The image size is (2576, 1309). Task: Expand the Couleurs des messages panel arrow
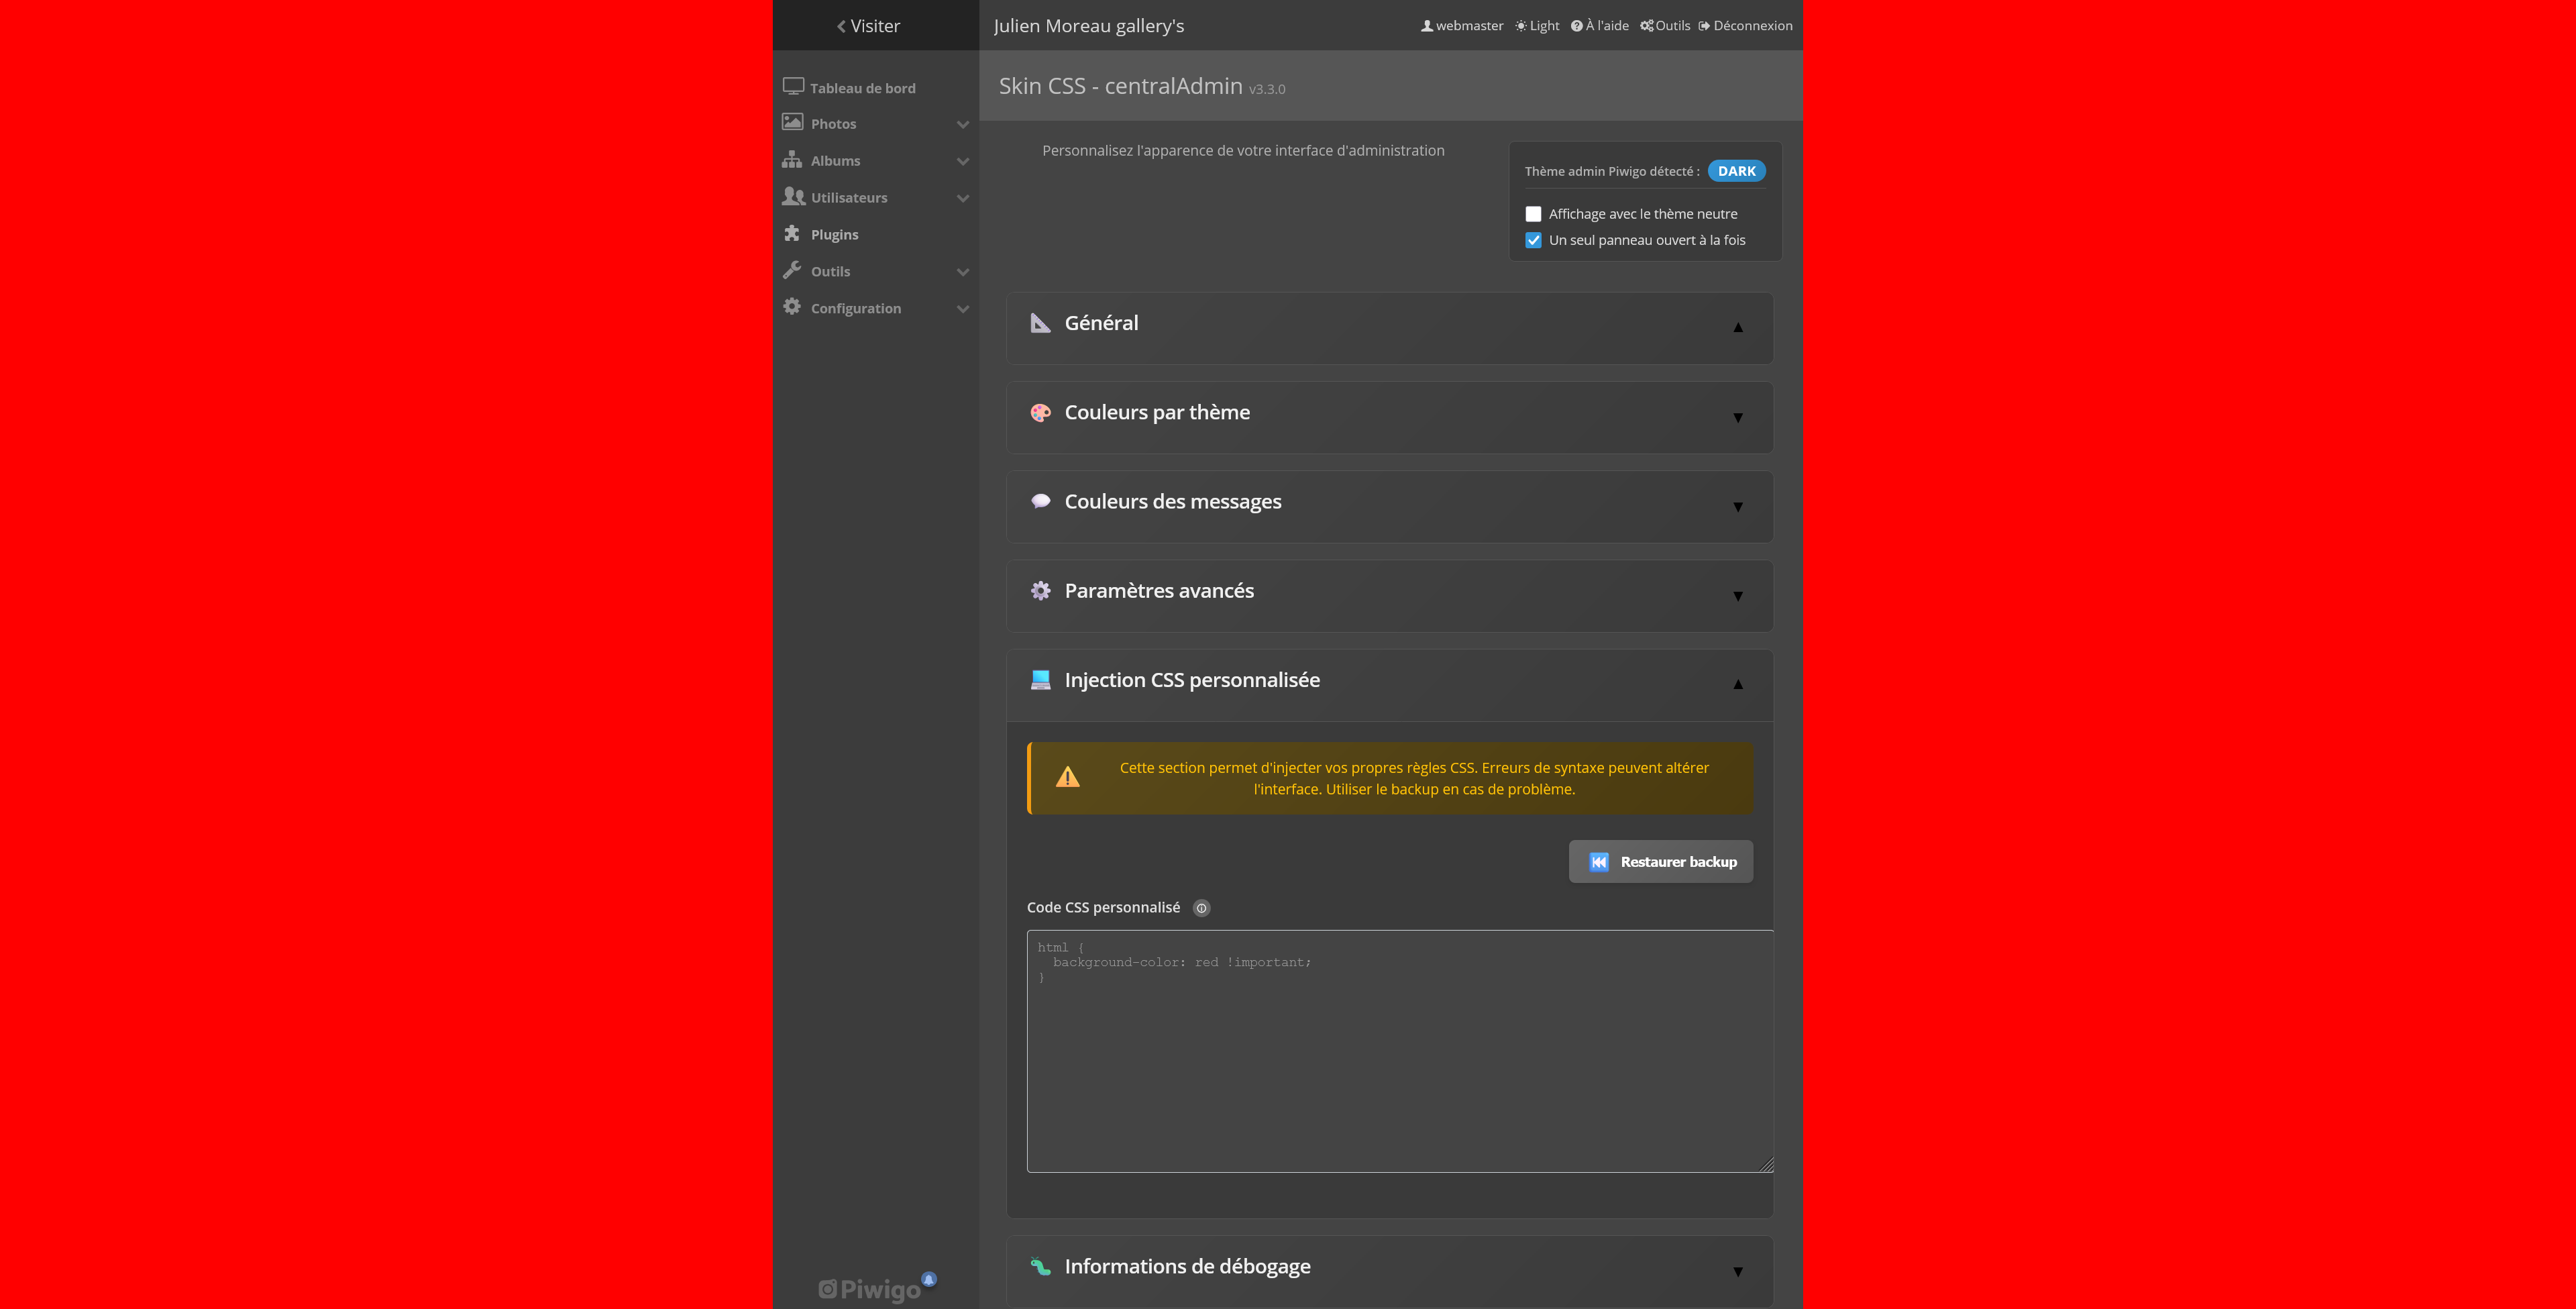[x=1737, y=507]
